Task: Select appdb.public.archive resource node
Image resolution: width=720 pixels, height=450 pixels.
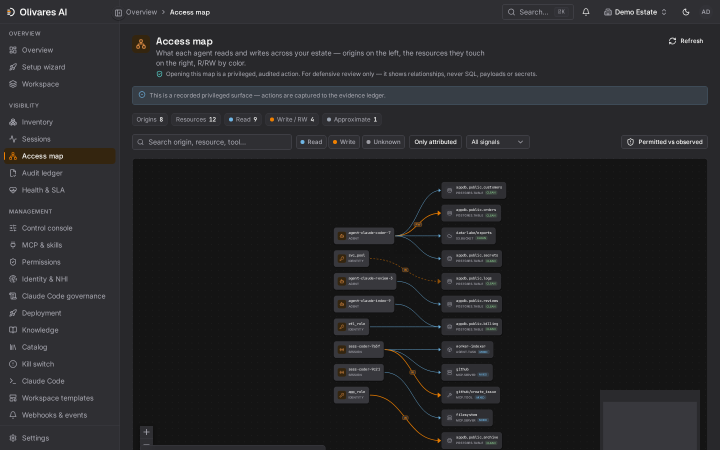Action: [471, 440]
